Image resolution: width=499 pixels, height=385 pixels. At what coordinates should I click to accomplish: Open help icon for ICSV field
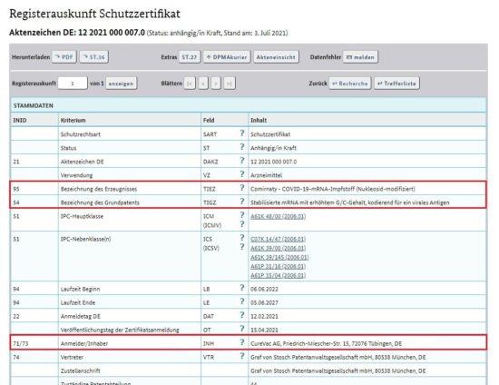(x=242, y=247)
